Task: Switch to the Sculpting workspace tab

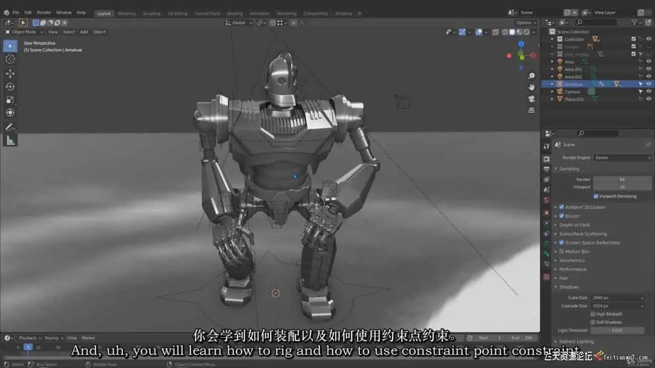Action: point(151,13)
